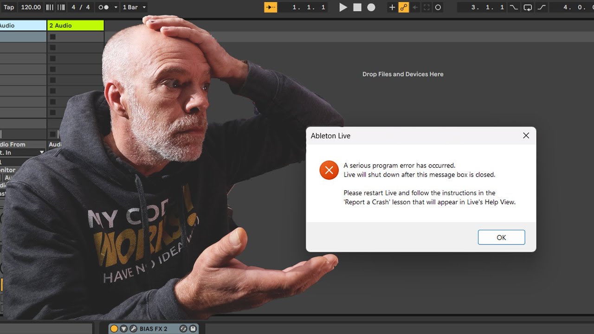Click the 'Live will shut down' message line
Viewport: 594px width, 334px height.
(x=420, y=175)
